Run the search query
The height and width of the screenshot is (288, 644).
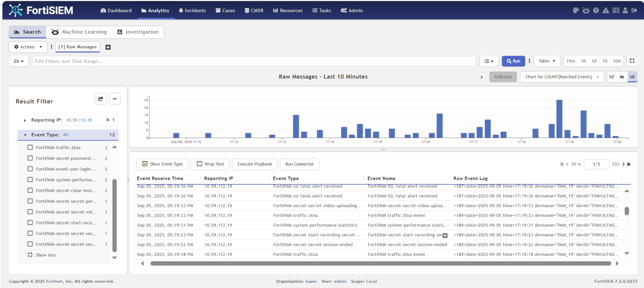click(x=513, y=61)
